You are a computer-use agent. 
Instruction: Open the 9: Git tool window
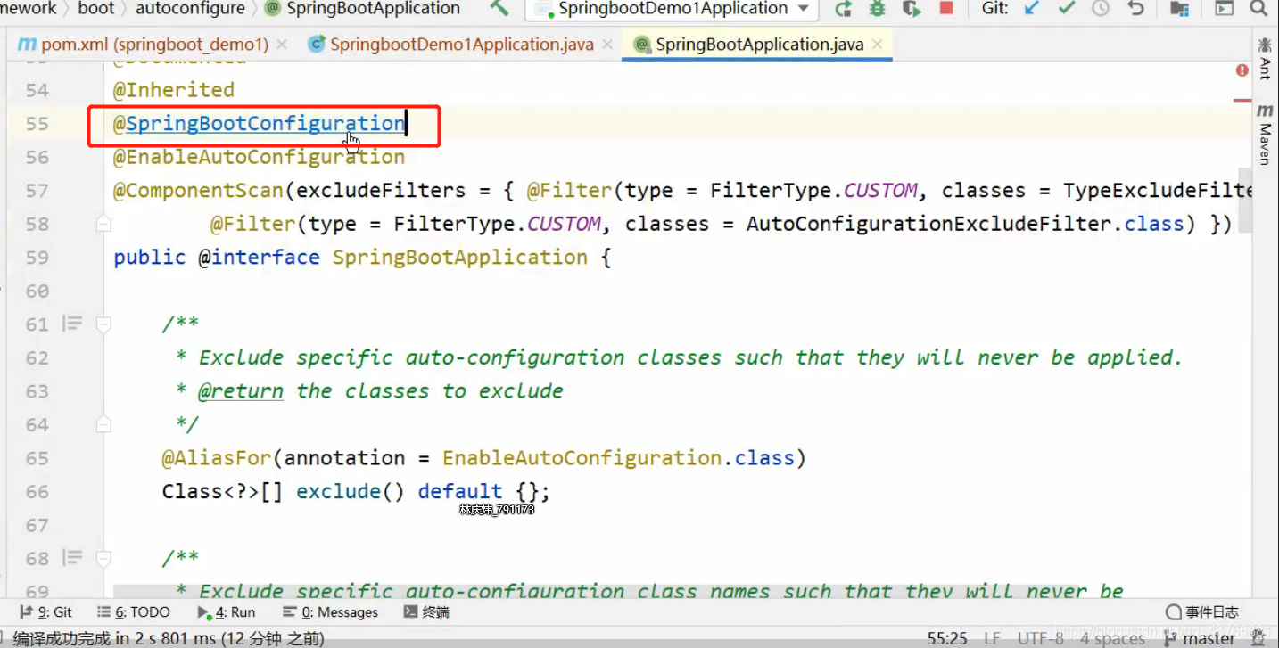coord(45,612)
